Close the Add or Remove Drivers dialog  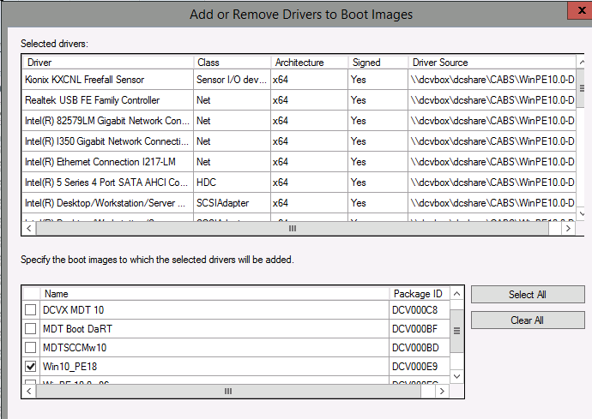pyautogui.click(x=581, y=10)
